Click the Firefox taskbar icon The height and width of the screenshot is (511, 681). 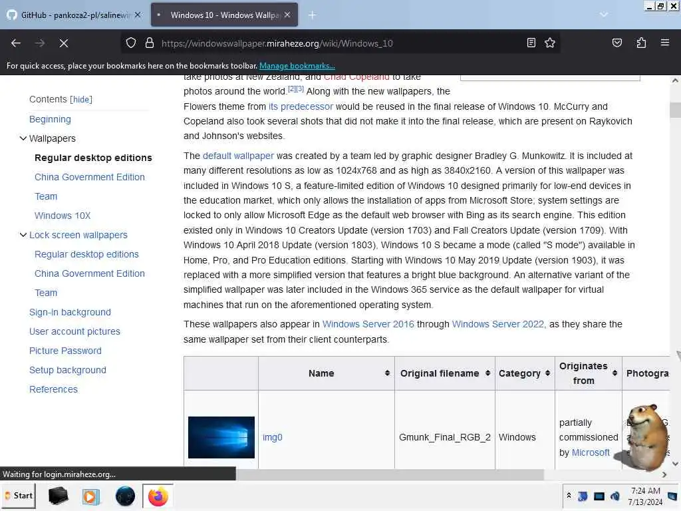click(158, 496)
